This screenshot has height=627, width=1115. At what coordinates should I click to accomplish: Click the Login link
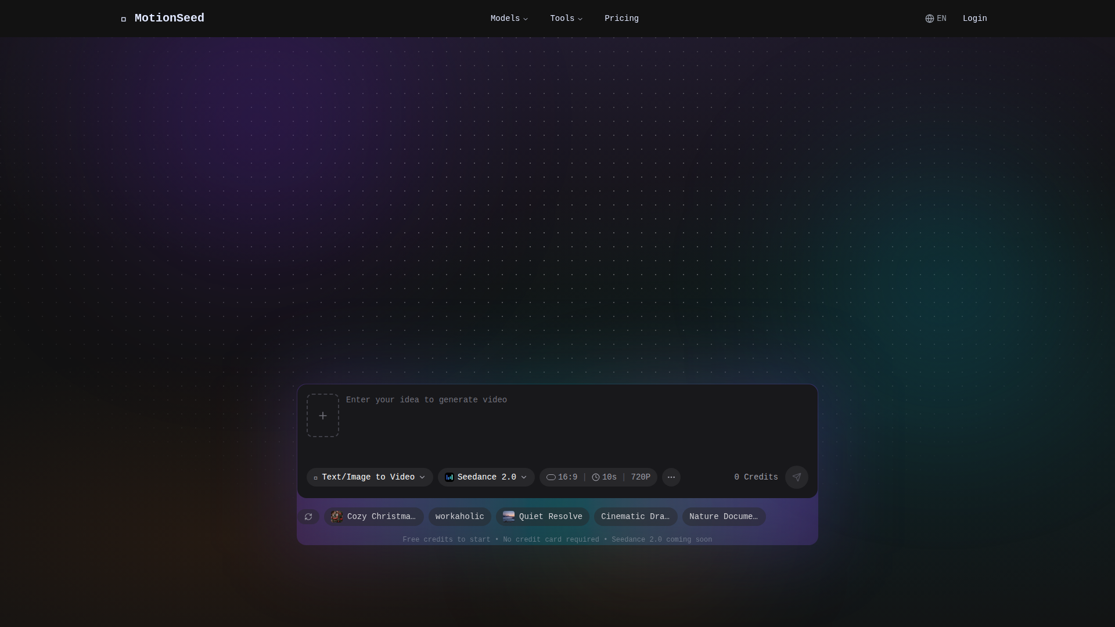click(974, 19)
